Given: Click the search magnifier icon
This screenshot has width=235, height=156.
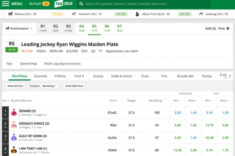Looking at the screenshot, I should (x=82, y=4).
